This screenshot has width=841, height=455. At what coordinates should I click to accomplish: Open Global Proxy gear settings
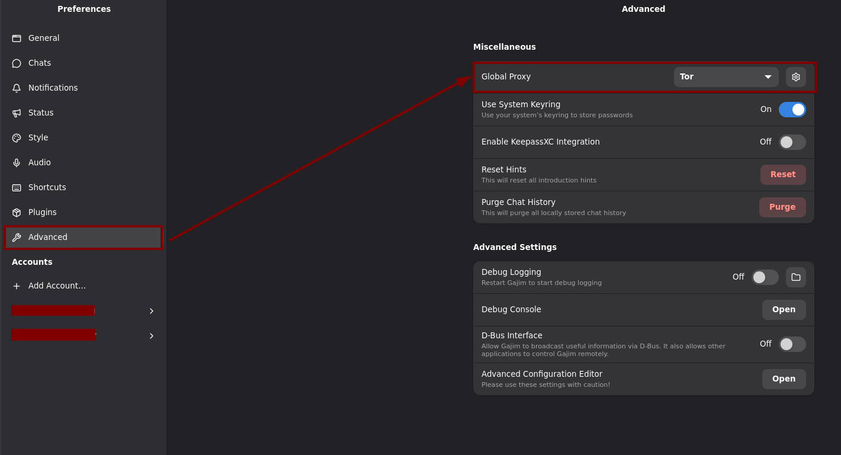tap(795, 77)
